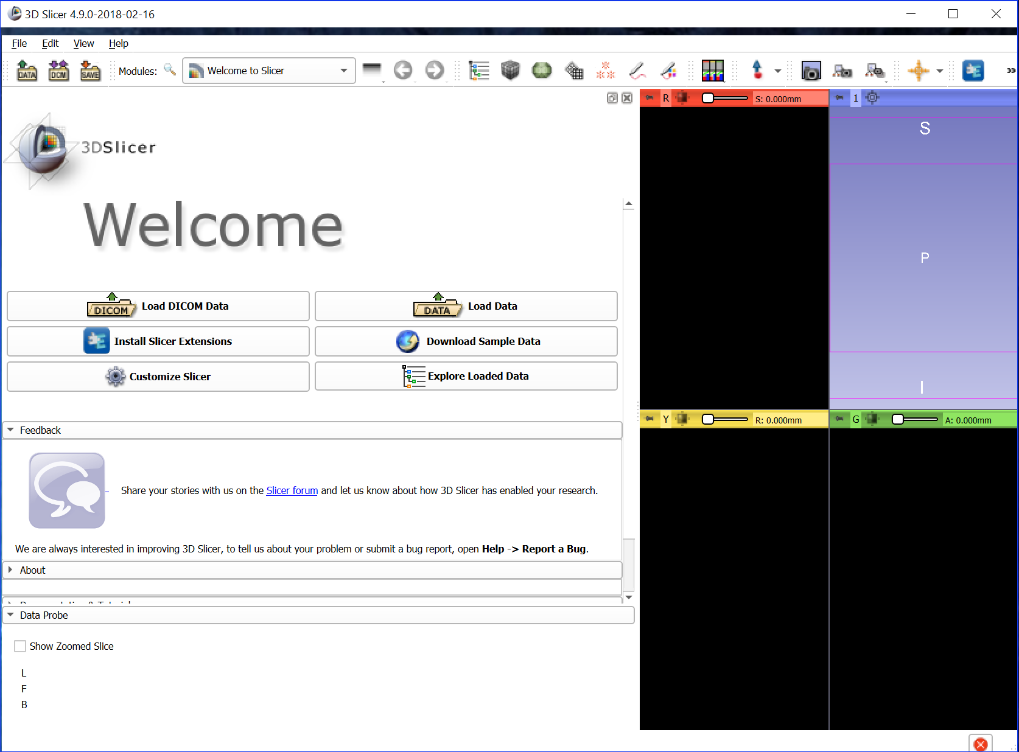The image size is (1019, 752).
Task: Float the module panel dock button
Action: (612, 98)
